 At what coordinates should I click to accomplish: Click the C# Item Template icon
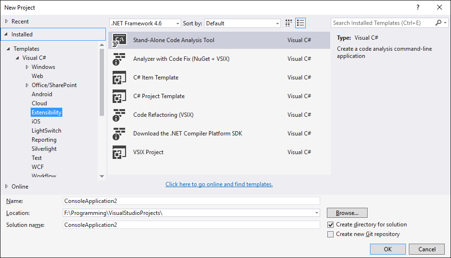(119, 78)
